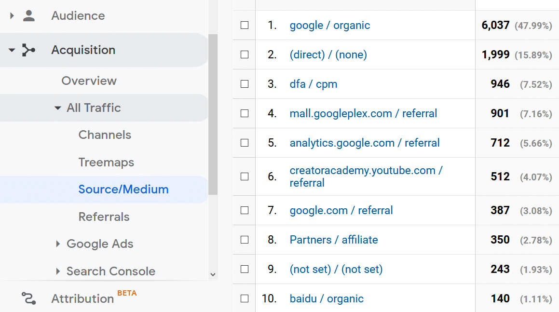This screenshot has height=312, width=559.
Task: Switch to the Treemaps report
Action: tap(106, 163)
